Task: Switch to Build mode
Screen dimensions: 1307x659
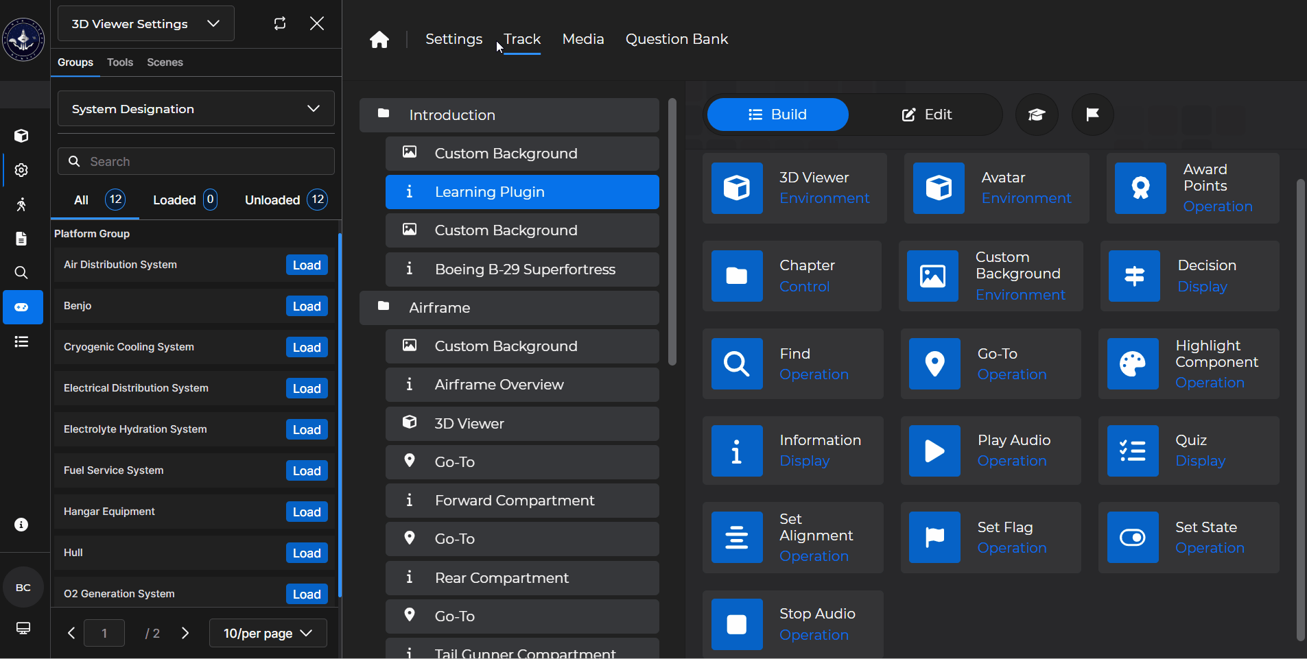Action: coord(777,115)
